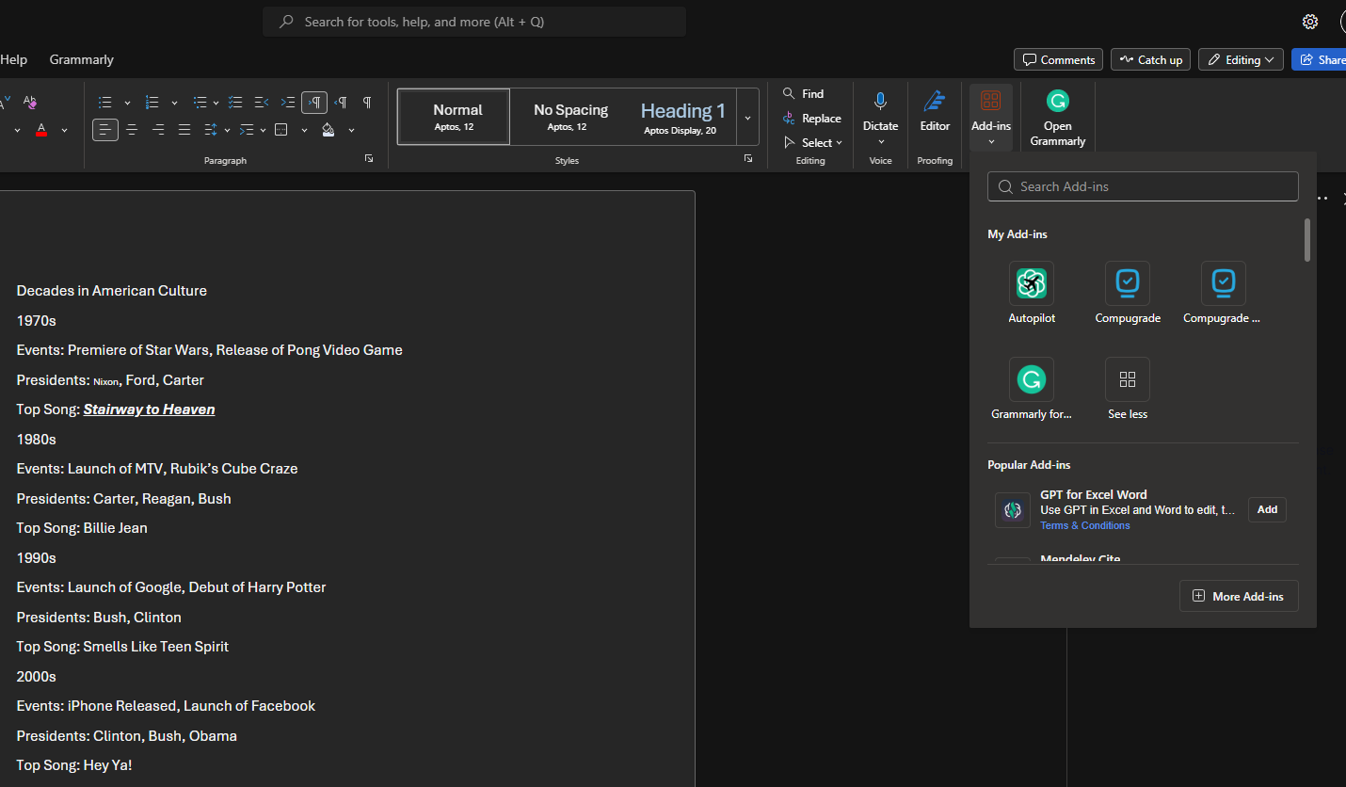The height and width of the screenshot is (787, 1346).
Task: Toggle Justify alignment
Action: coord(184,130)
